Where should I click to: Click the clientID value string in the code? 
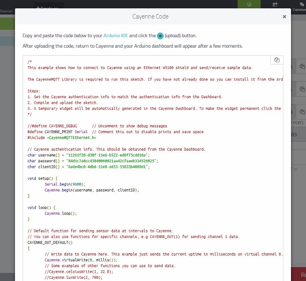[107, 167]
